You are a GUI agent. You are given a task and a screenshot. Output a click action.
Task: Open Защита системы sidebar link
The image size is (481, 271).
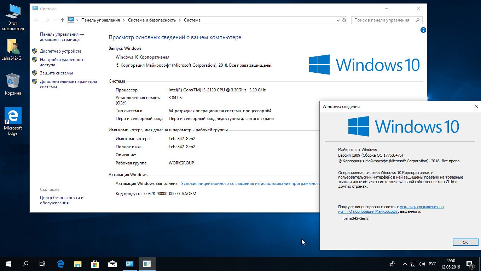(56, 73)
